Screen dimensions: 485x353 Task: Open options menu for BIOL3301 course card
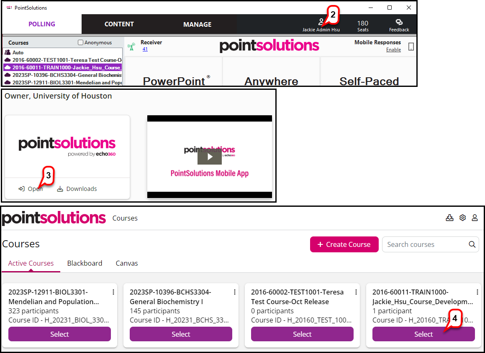pyautogui.click(x=113, y=292)
